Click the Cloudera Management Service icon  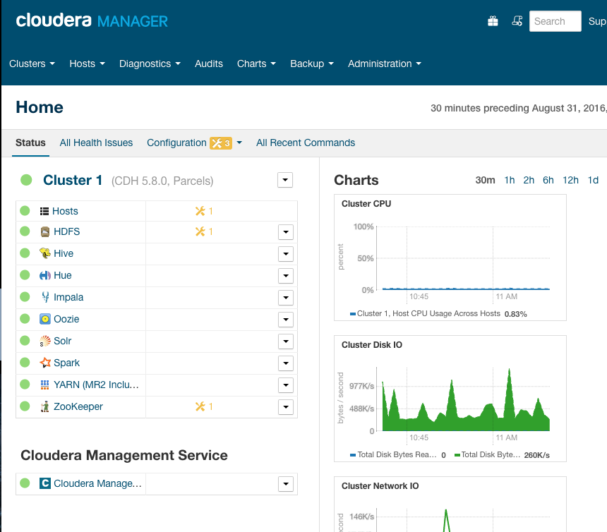[45, 483]
